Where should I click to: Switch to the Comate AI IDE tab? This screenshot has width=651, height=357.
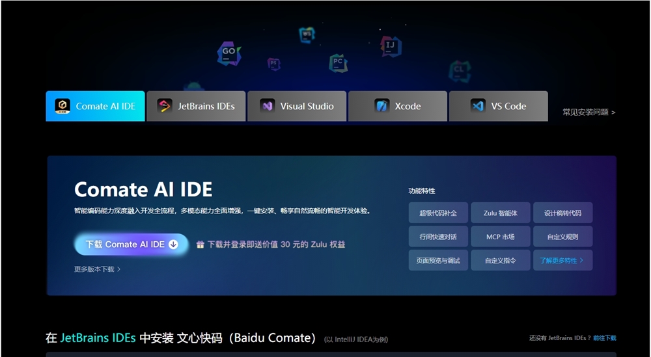pos(95,106)
